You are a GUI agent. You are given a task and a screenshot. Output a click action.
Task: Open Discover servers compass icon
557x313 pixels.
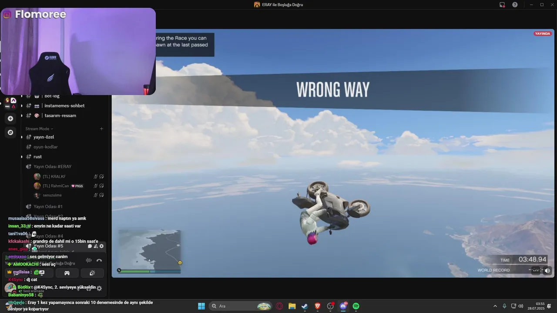point(10,132)
